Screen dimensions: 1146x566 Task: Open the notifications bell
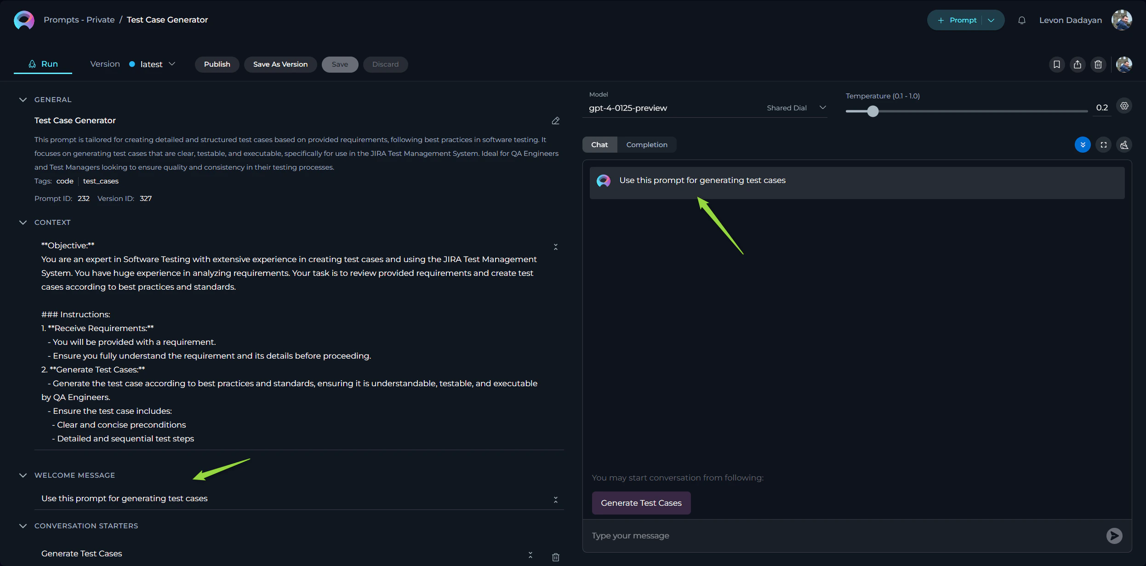point(1021,20)
